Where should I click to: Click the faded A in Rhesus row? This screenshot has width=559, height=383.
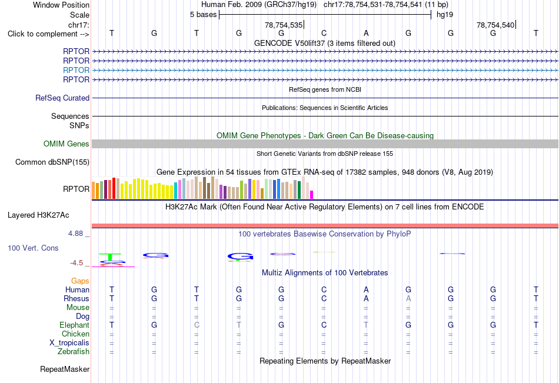coord(408,298)
